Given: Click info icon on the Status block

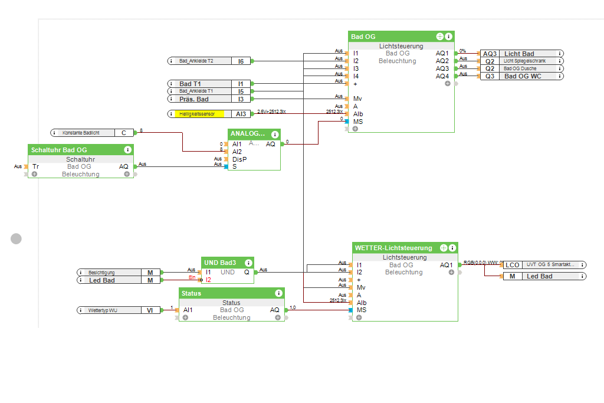Looking at the screenshot, I should 278,293.
